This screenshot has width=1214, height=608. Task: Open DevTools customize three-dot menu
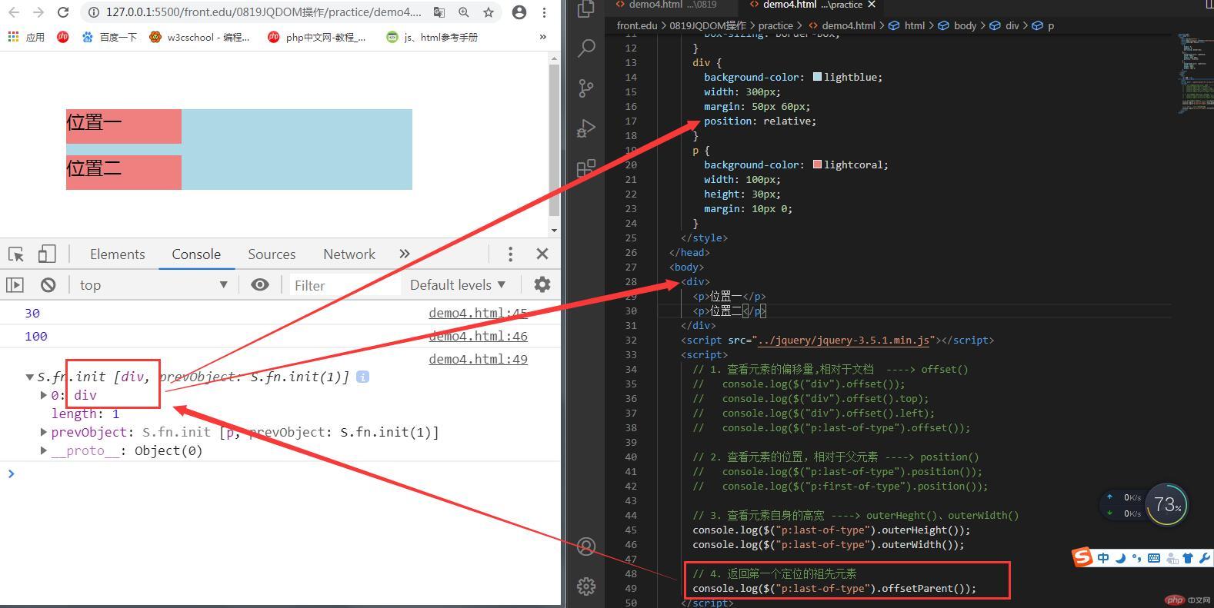pyautogui.click(x=510, y=254)
